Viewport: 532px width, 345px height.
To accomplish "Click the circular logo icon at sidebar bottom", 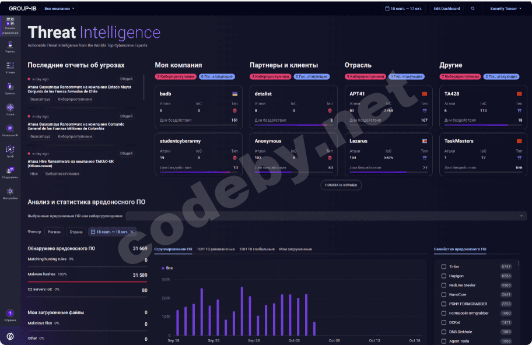I will pyautogui.click(x=10, y=336).
